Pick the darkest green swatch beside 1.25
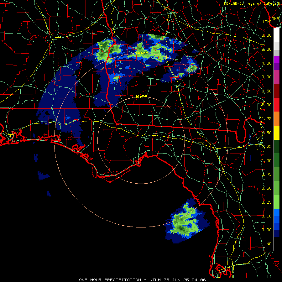The width and height of the screenshot is (282, 282). point(277,146)
